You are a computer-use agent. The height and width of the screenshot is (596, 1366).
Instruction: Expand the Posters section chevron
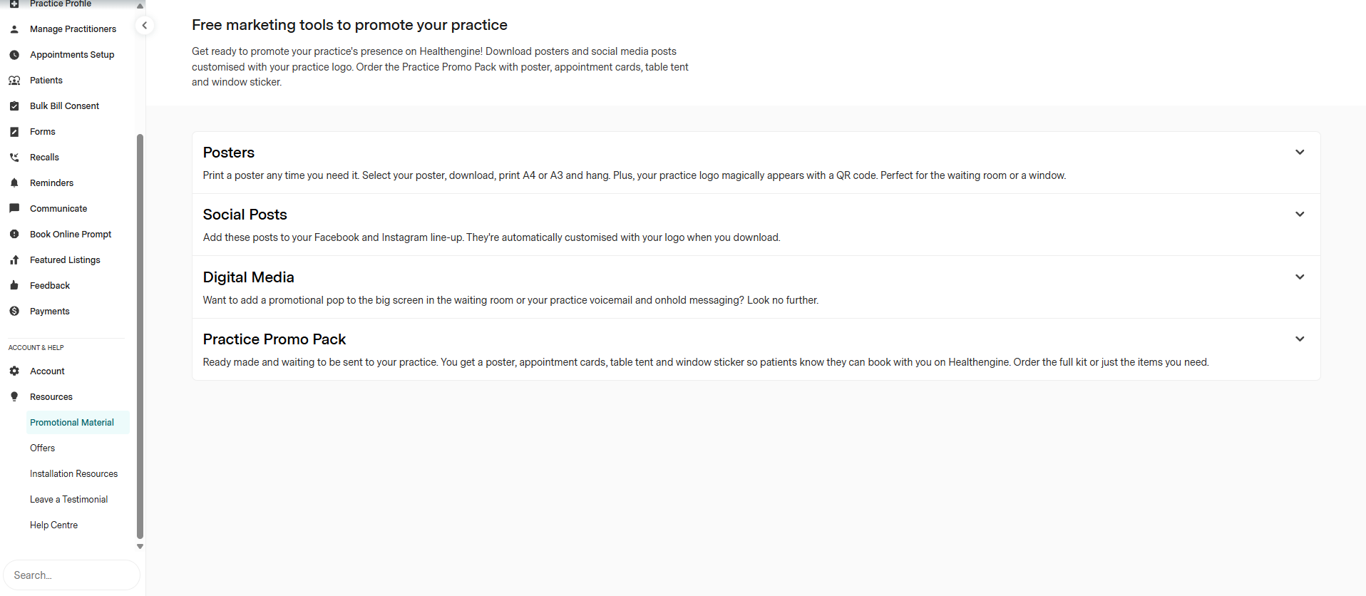1300,153
